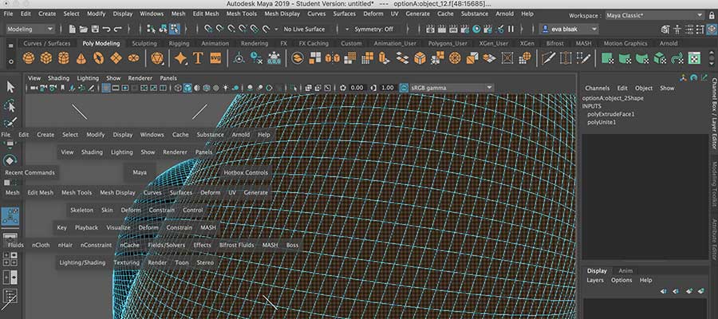Image resolution: width=718 pixels, height=319 pixels.
Task: Select the polygon cone shelf icon
Action: coord(81,58)
